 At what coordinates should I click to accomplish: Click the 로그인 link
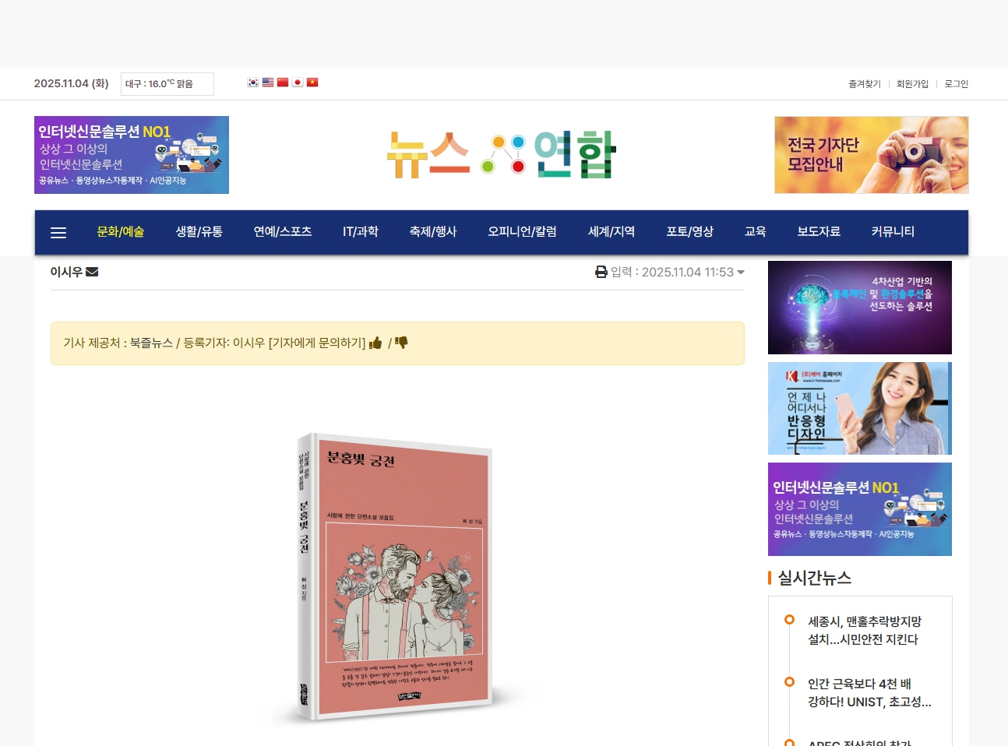(957, 84)
